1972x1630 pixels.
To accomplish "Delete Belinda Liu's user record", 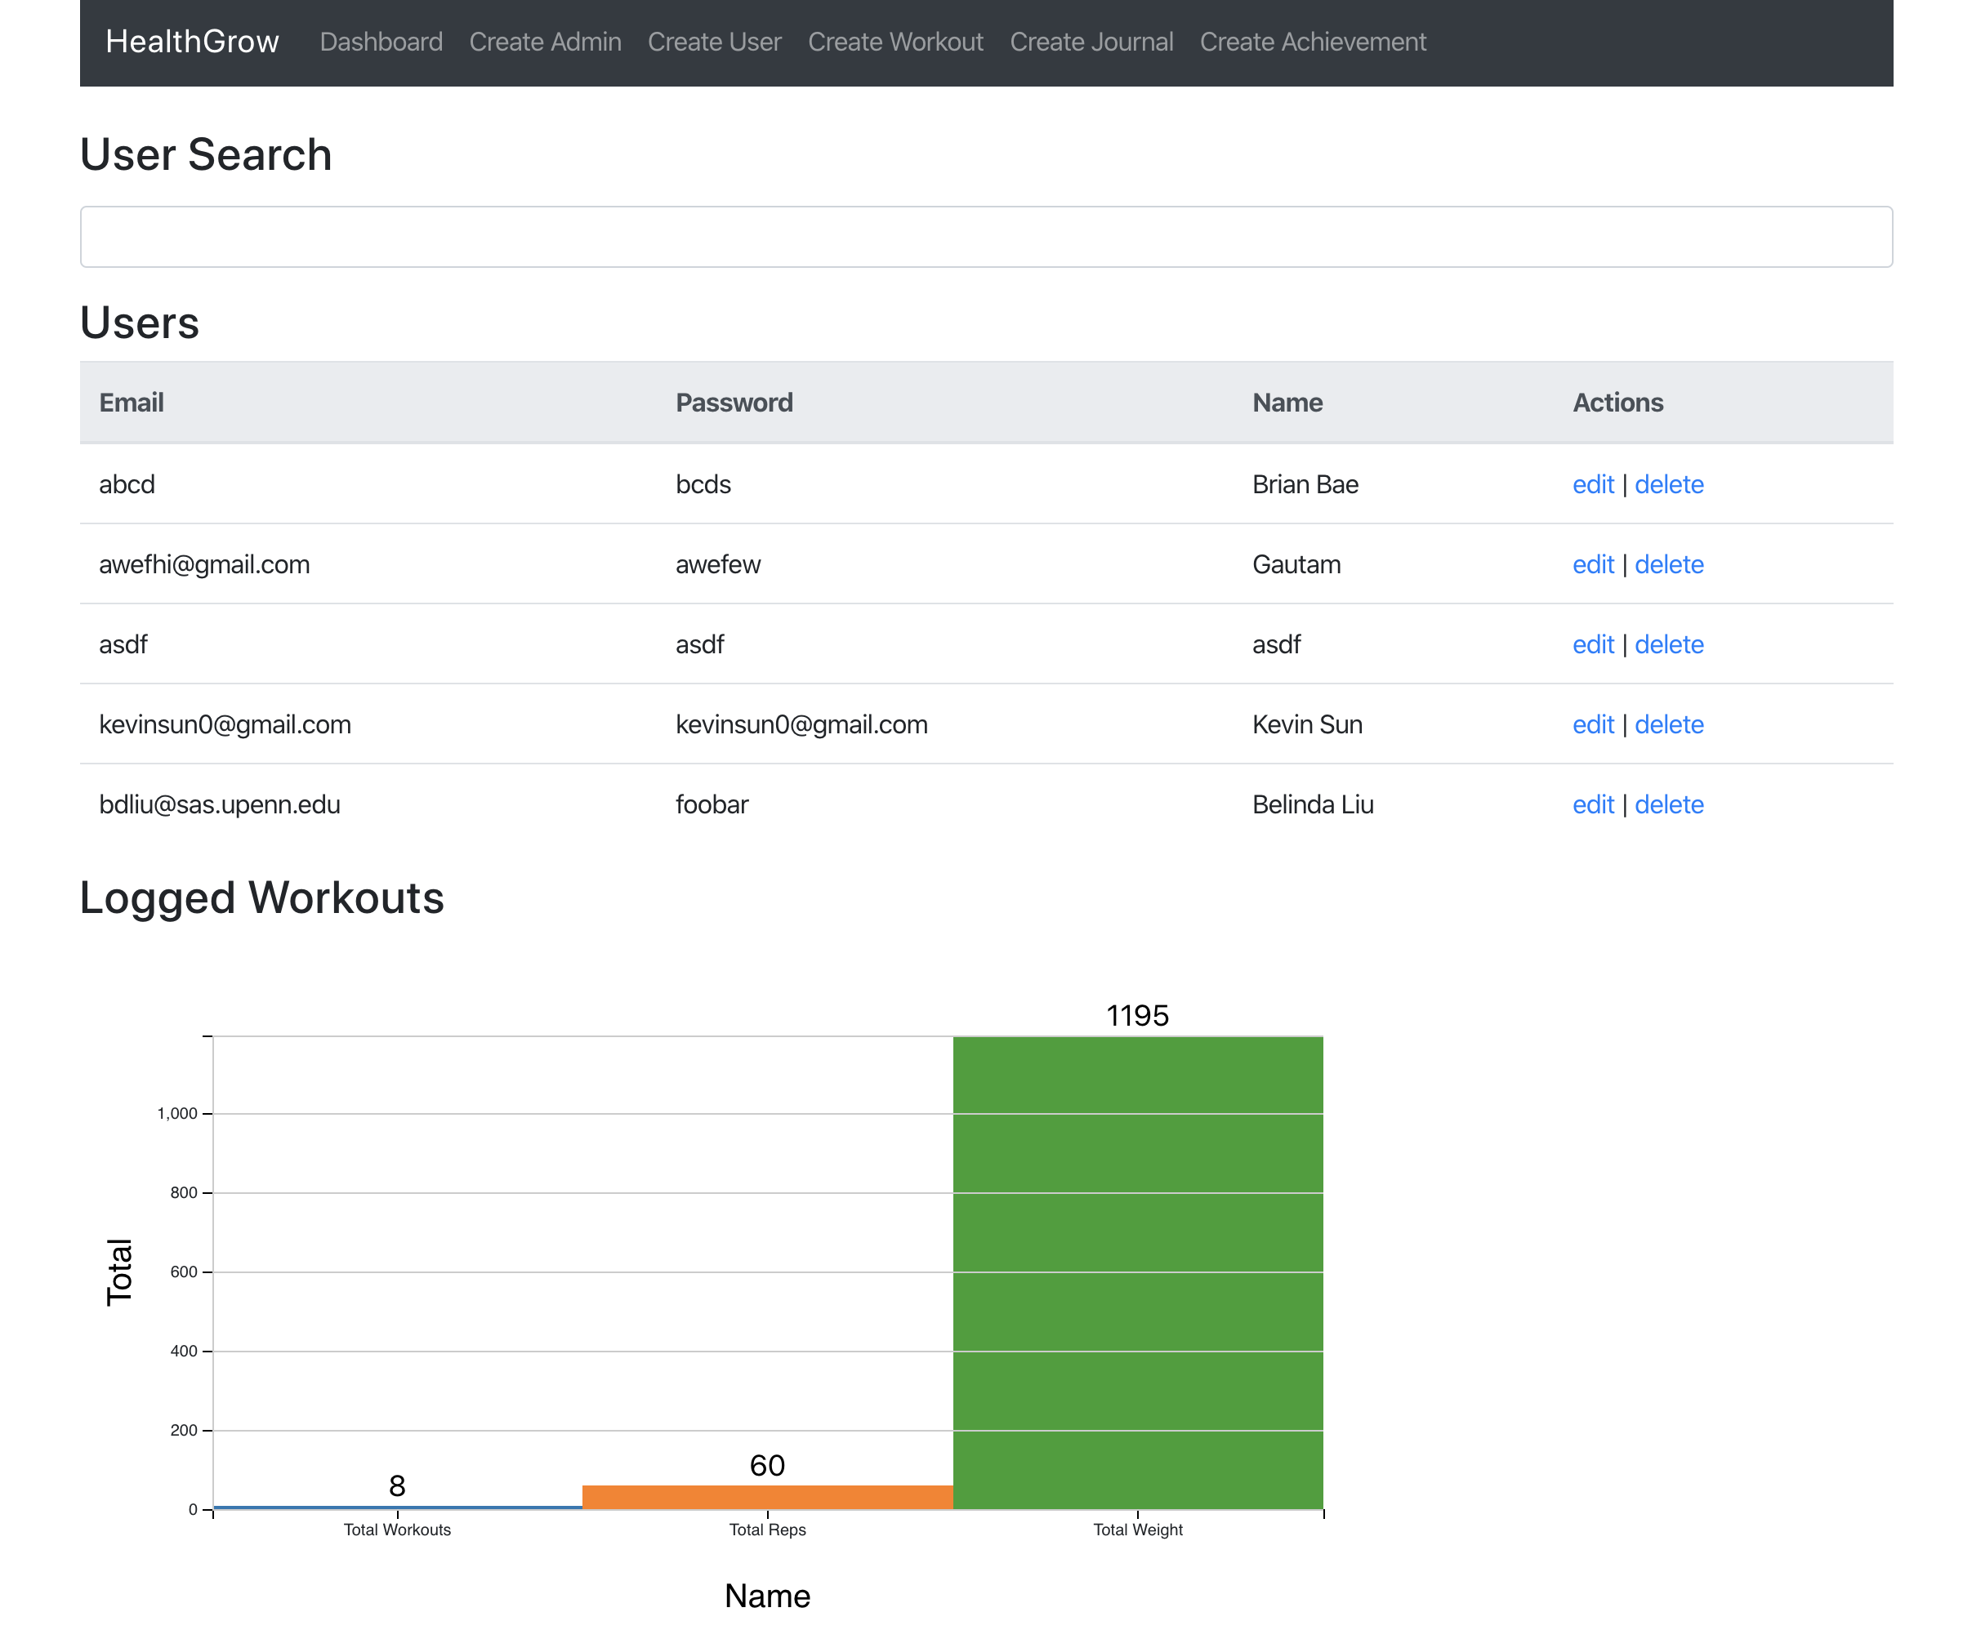I will point(1668,804).
